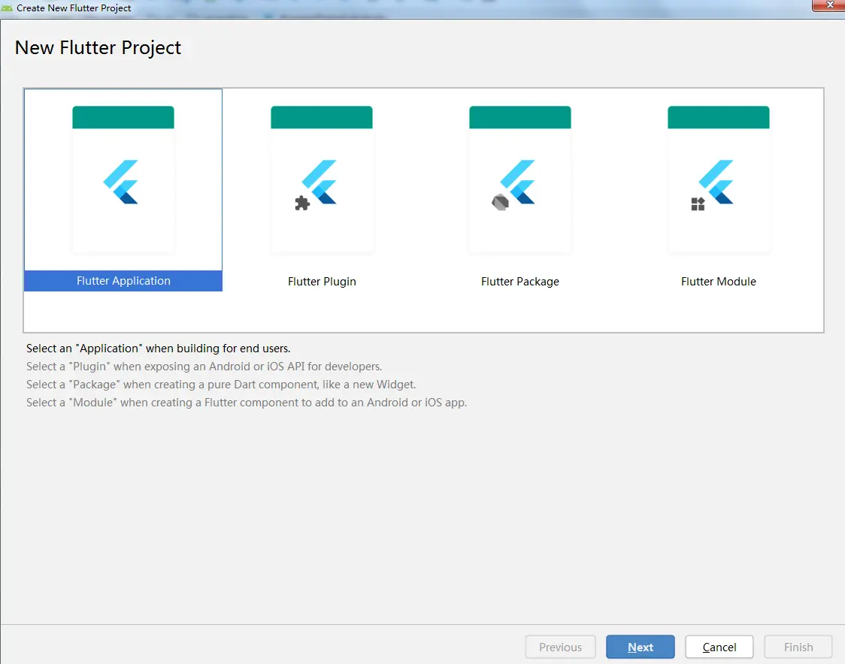The image size is (845, 664).
Task: Click the 'Select a "Module"' description line
Action: [x=247, y=403]
